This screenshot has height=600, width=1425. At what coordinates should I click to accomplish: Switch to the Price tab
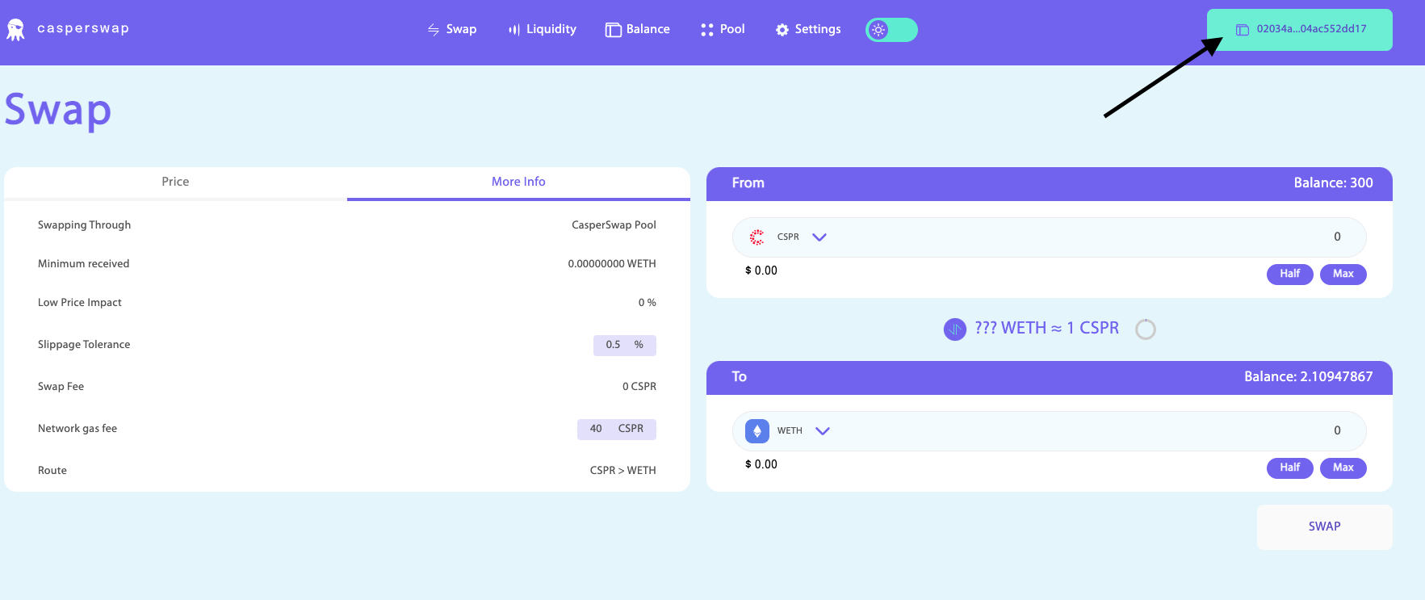point(175,183)
